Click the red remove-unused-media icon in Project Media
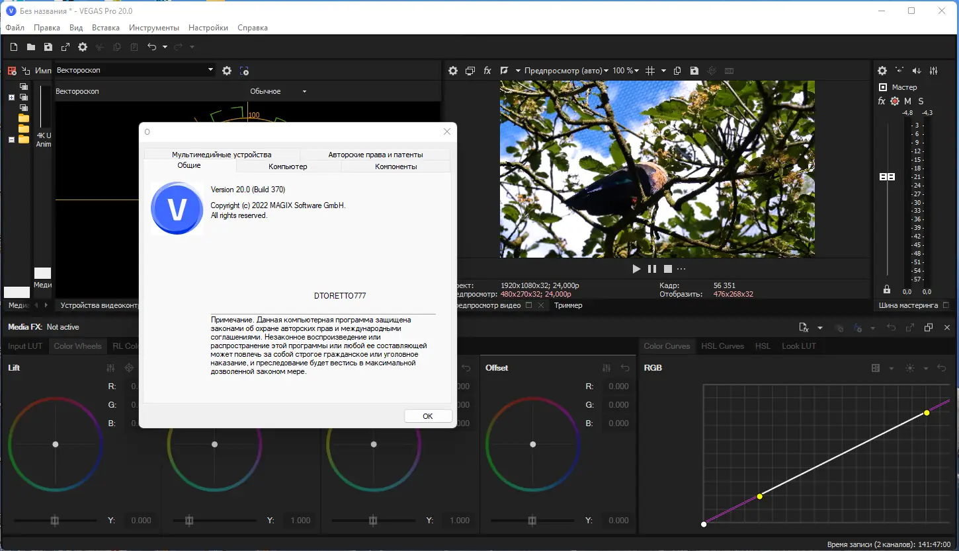 click(12, 71)
